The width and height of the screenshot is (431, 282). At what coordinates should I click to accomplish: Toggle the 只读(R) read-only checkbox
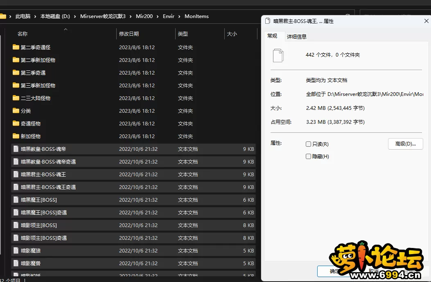(x=308, y=144)
